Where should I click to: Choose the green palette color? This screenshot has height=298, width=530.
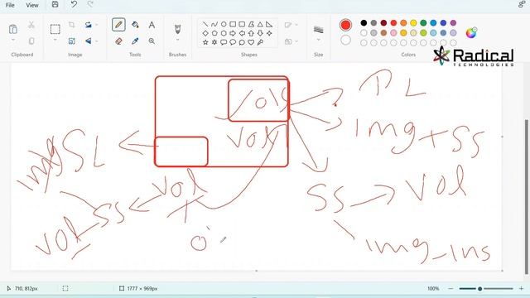tap(423, 23)
